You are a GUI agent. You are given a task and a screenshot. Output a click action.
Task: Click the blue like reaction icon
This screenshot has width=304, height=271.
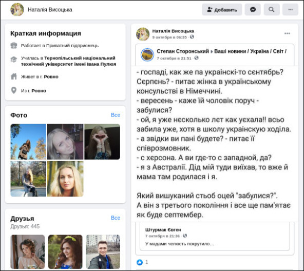click(140, 262)
